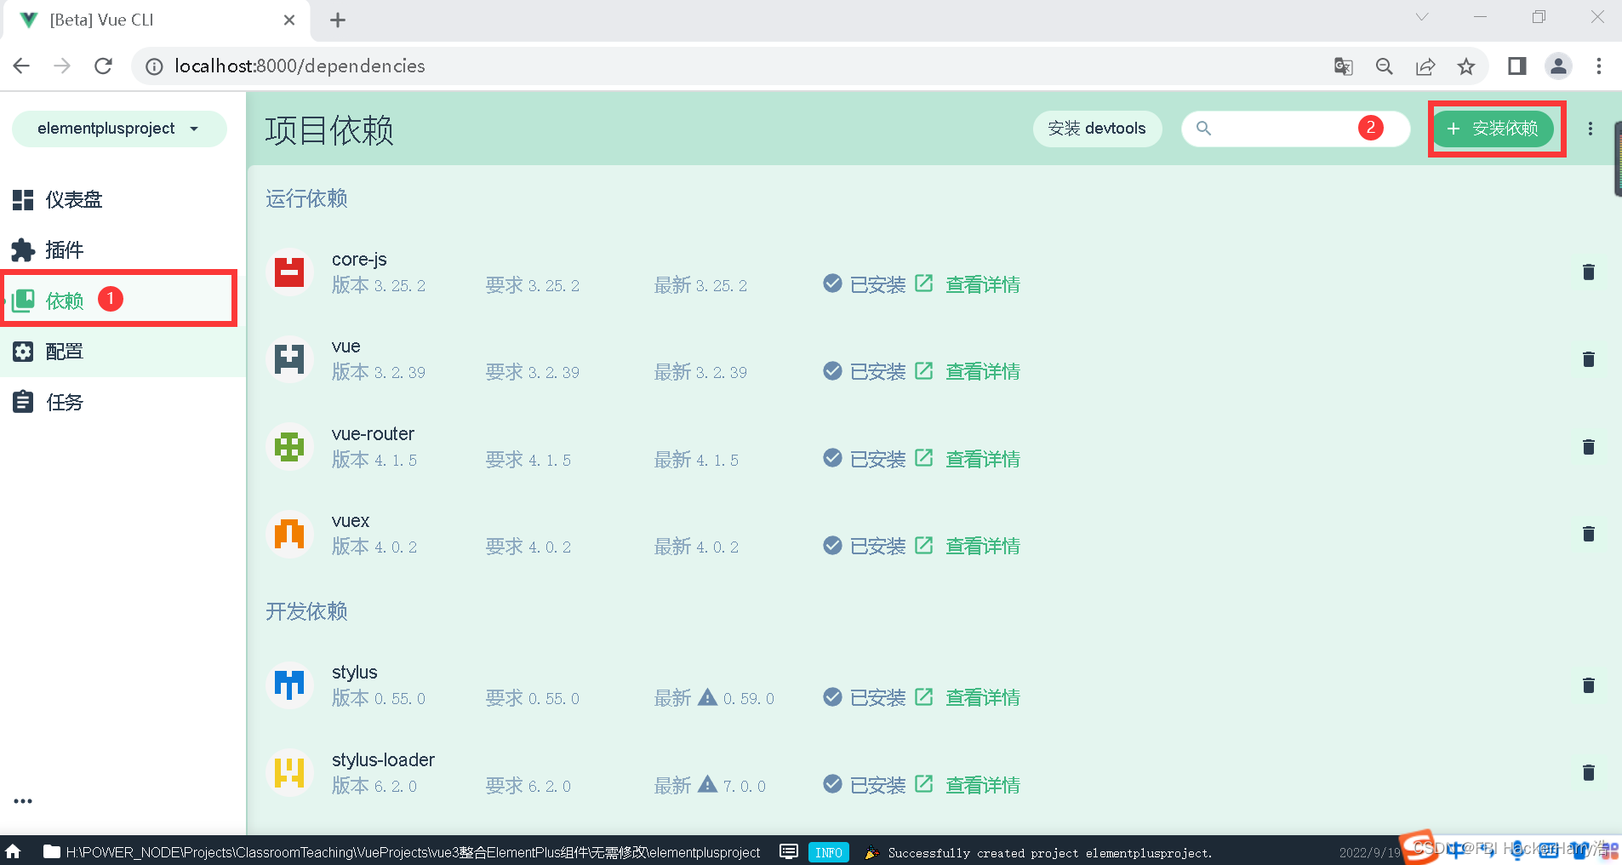This screenshot has height=865, width=1622.
Task: Click the green notification badge on search bar
Action: [1369, 128]
